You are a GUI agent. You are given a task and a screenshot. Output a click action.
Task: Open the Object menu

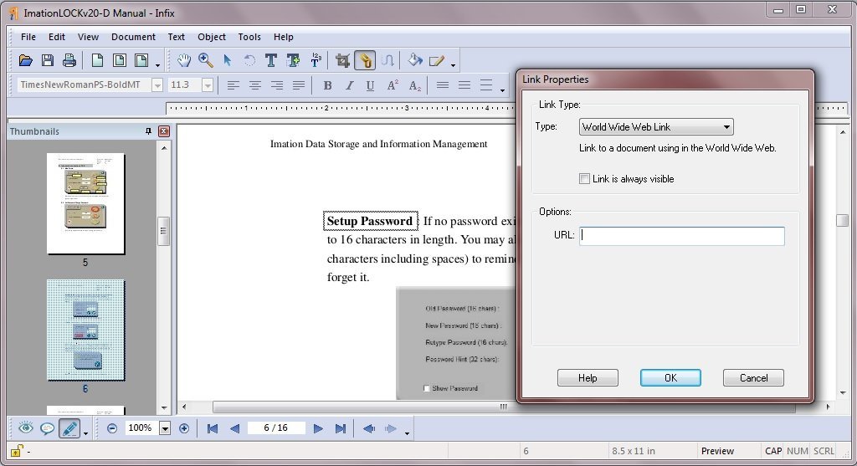pyautogui.click(x=212, y=37)
